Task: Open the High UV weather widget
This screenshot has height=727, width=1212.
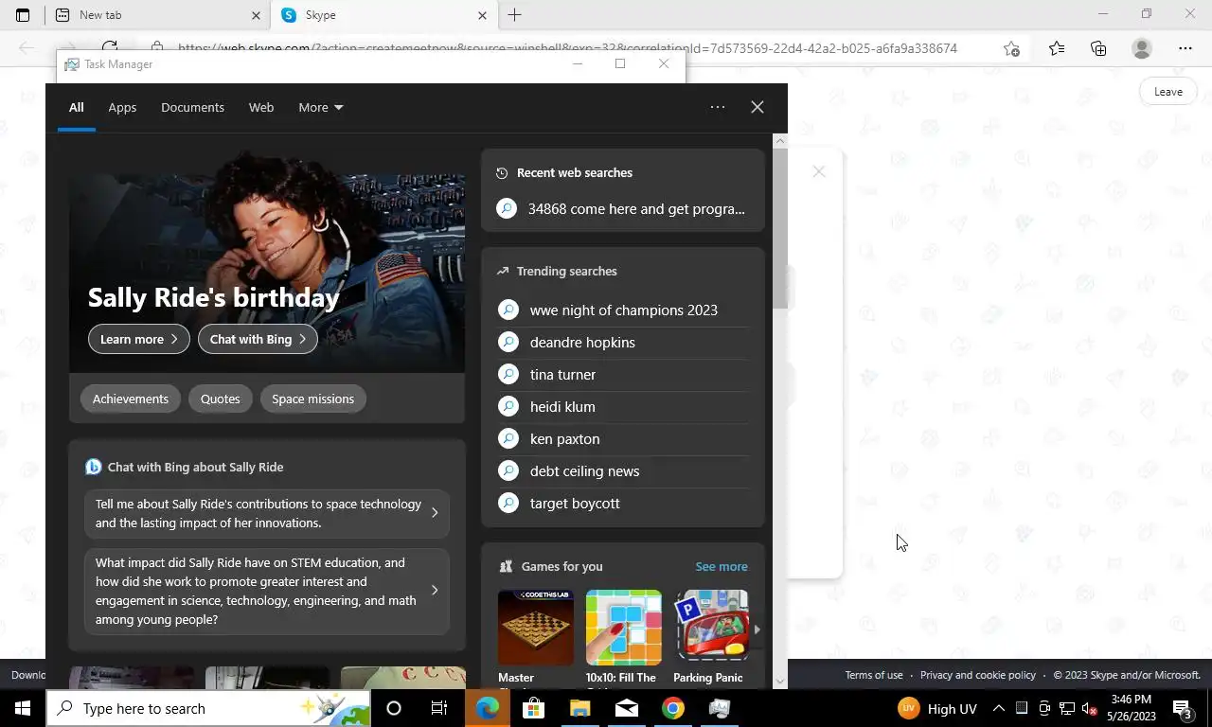Action: (x=936, y=708)
